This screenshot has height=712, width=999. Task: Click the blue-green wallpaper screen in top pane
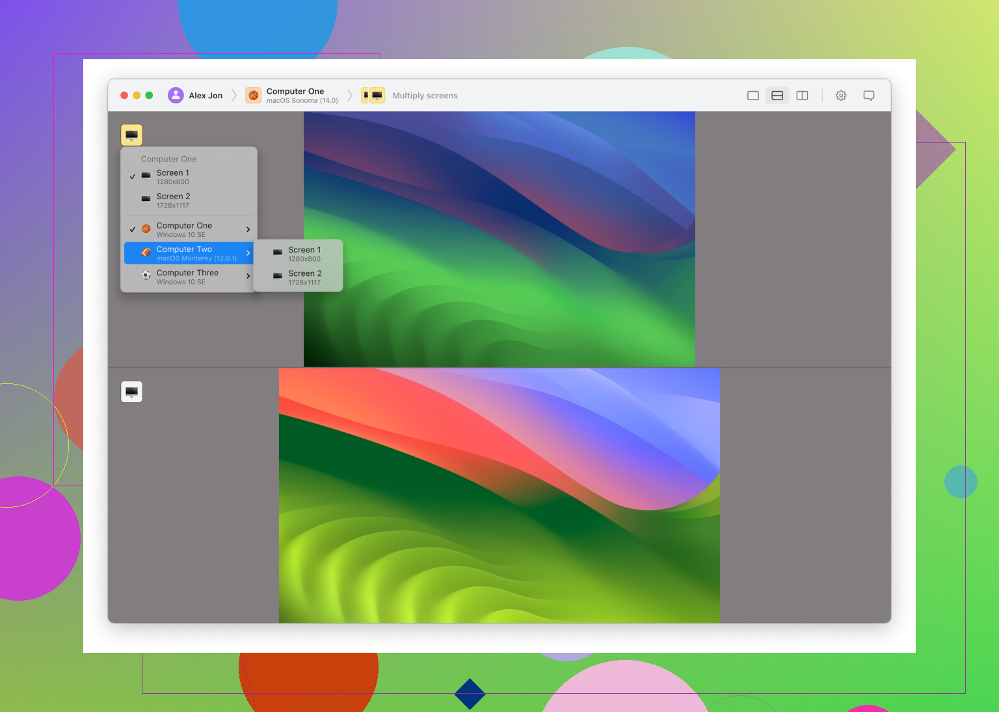click(499, 239)
